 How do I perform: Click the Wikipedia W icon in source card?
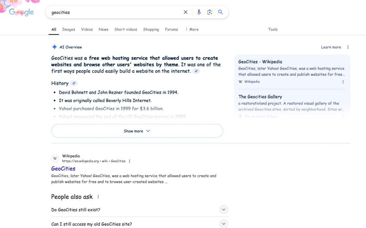point(240,82)
